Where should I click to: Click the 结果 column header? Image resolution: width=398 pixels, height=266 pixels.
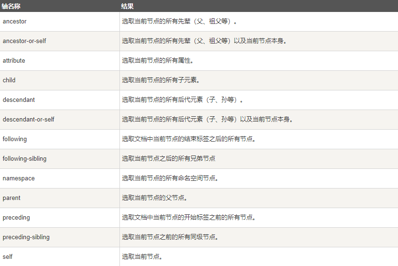[128, 6]
